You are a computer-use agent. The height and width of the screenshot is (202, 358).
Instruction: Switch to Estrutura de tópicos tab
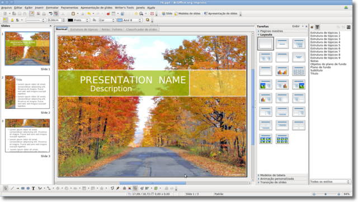[x=84, y=30]
